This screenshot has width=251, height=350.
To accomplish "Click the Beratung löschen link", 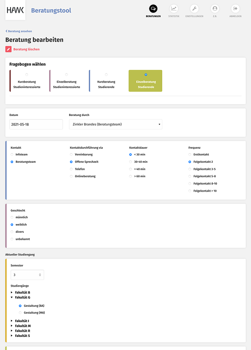I will click(26, 49).
